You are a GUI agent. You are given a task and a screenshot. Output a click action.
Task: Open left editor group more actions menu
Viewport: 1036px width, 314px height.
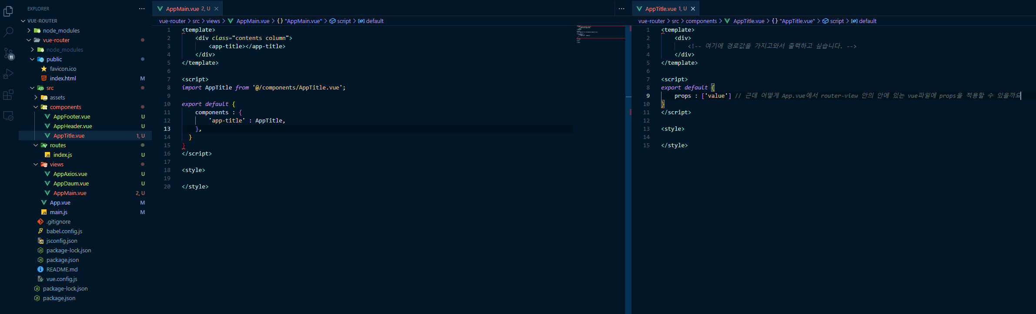622,9
